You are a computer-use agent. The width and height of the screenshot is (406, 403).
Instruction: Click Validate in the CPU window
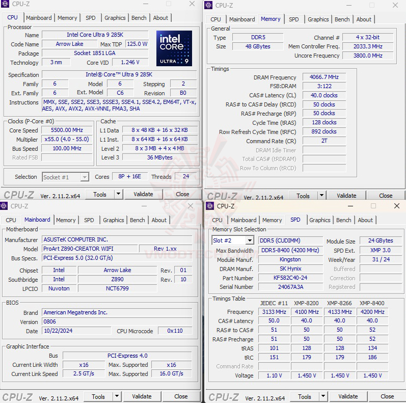(x=143, y=194)
